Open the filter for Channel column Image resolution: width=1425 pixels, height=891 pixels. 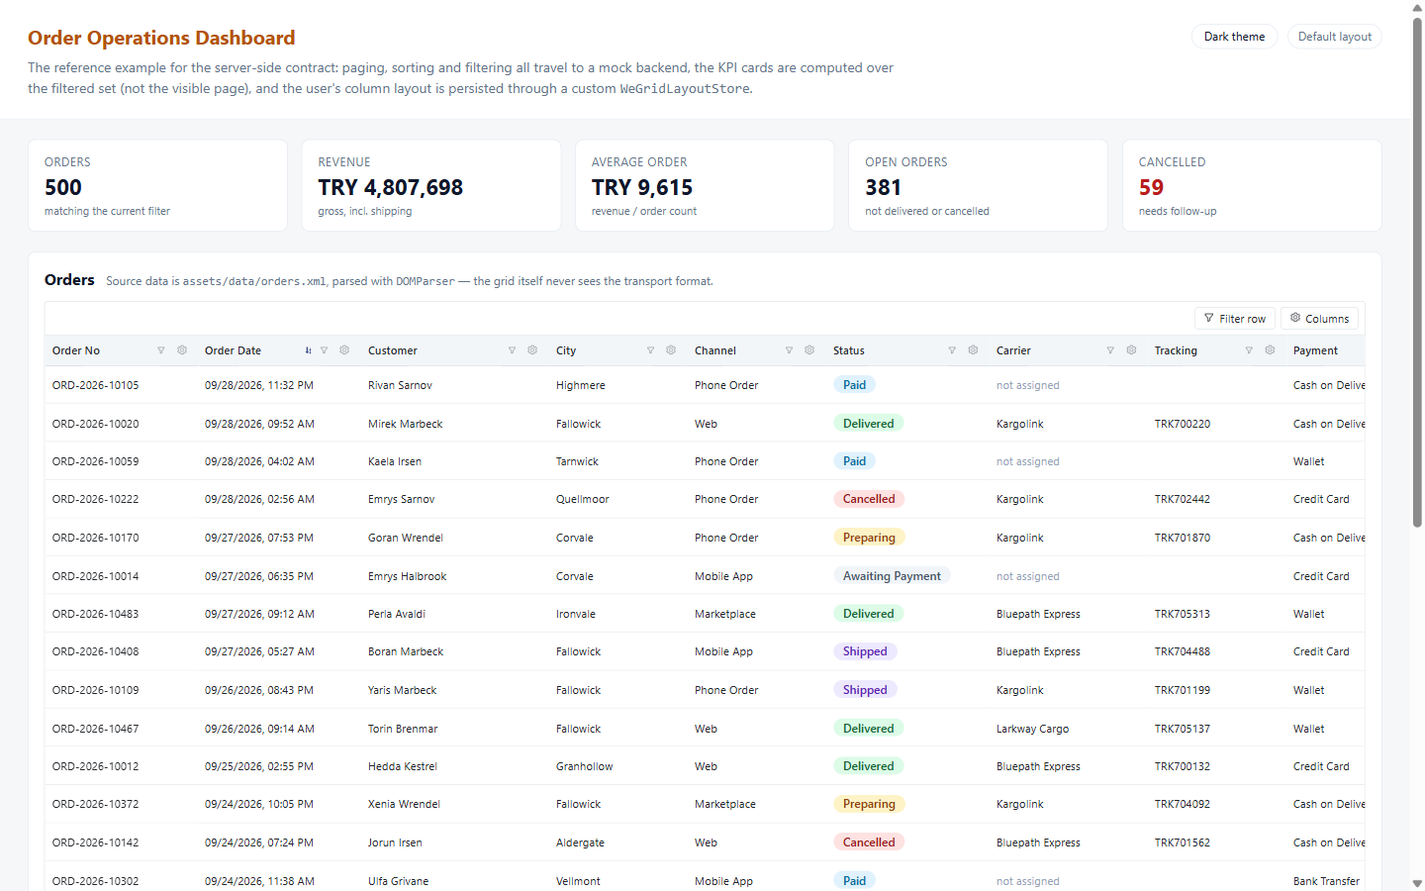click(x=789, y=350)
